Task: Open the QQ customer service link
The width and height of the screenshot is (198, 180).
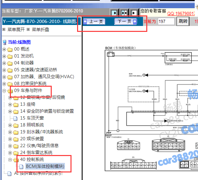Action: pos(181,13)
